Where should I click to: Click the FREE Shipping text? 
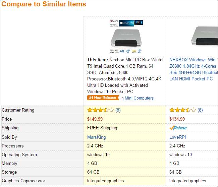(x=102, y=128)
